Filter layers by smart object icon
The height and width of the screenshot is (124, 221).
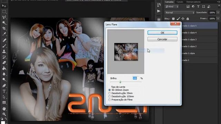click(x=209, y=7)
